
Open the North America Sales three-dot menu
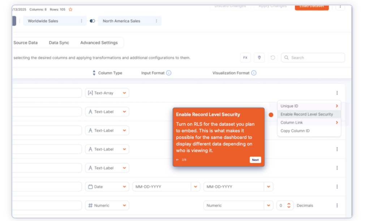point(156,21)
